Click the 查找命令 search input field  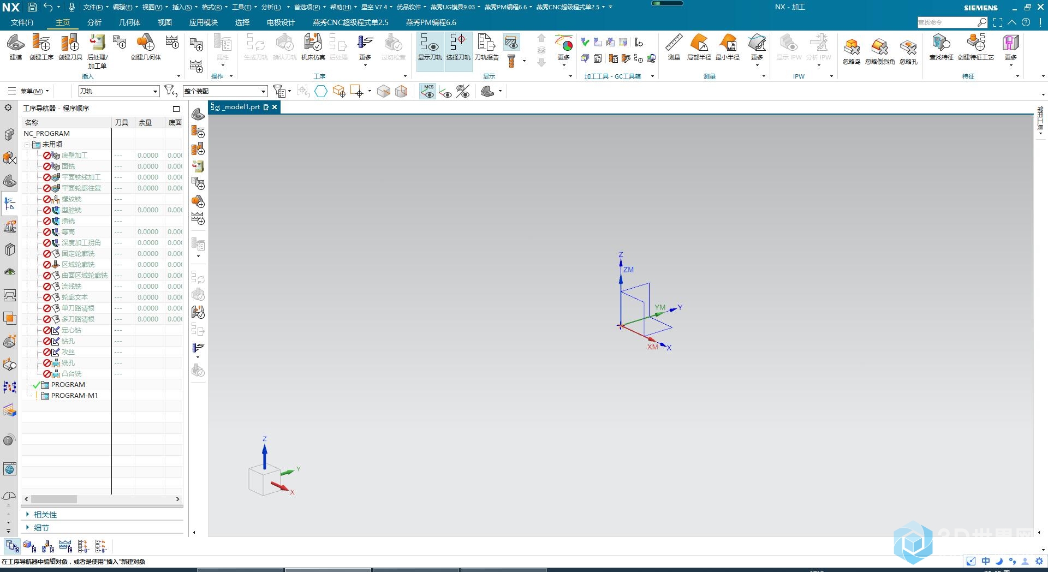[x=946, y=22]
